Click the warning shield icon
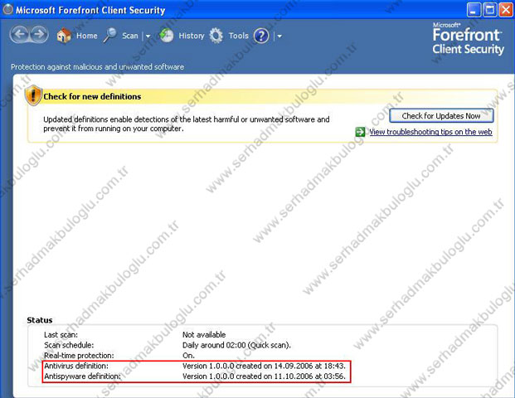Image resolution: width=515 pixels, height=398 pixels. click(33, 95)
